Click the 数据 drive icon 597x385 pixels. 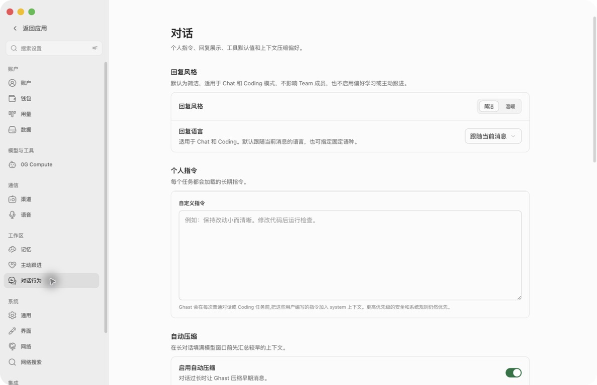tap(12, 130)
